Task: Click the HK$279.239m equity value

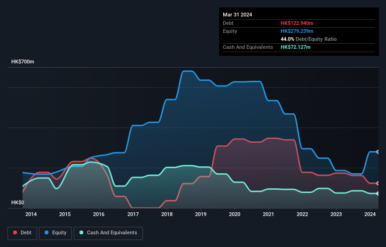Action: (297, 31)
